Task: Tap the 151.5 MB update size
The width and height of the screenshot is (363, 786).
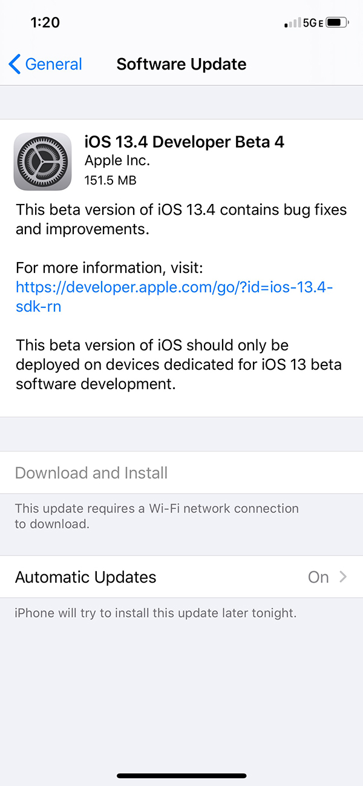Action: pyautogui.click(x=111, y=180)
